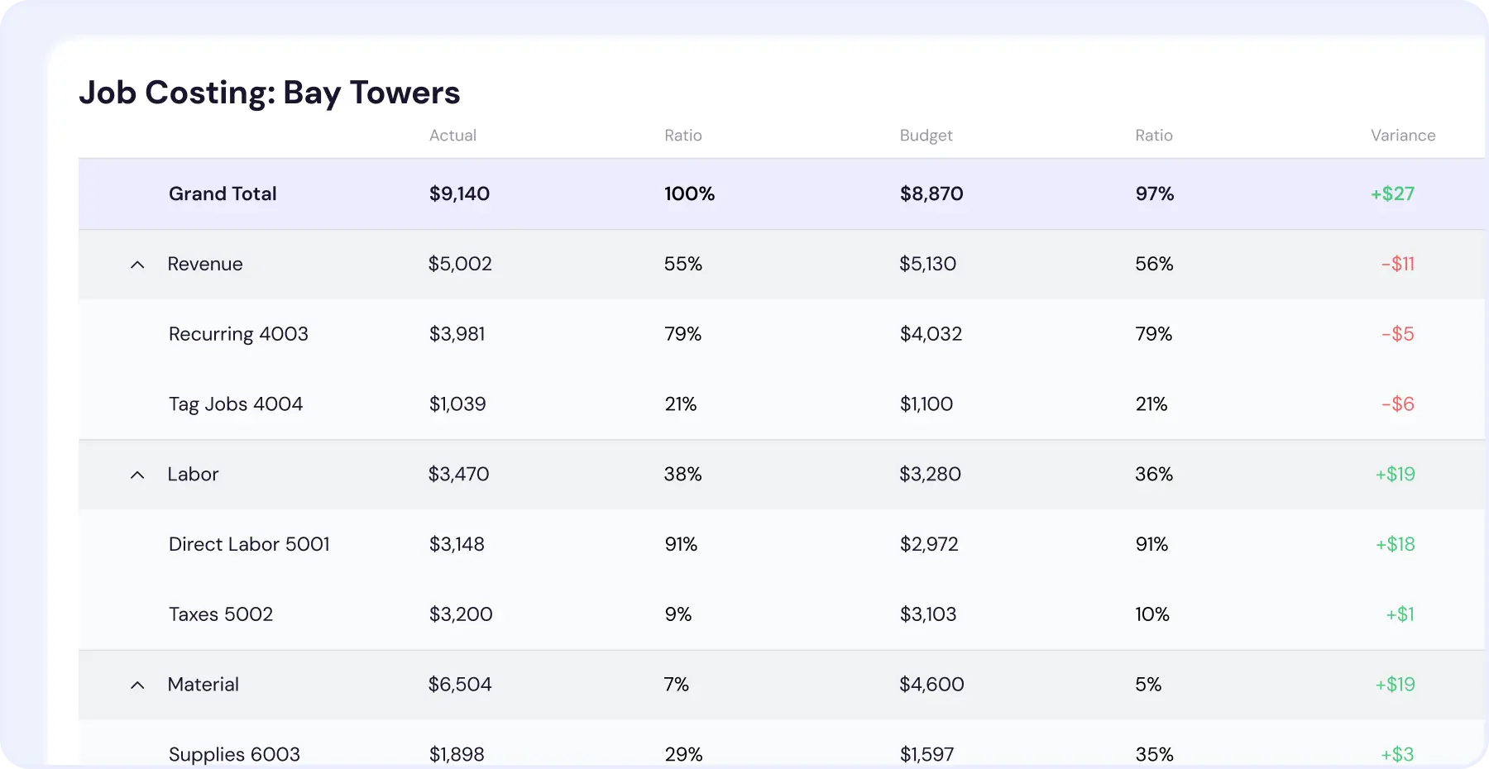
Task: Click the $9,140 Grand Total actual amount
Action: point(459,193)
